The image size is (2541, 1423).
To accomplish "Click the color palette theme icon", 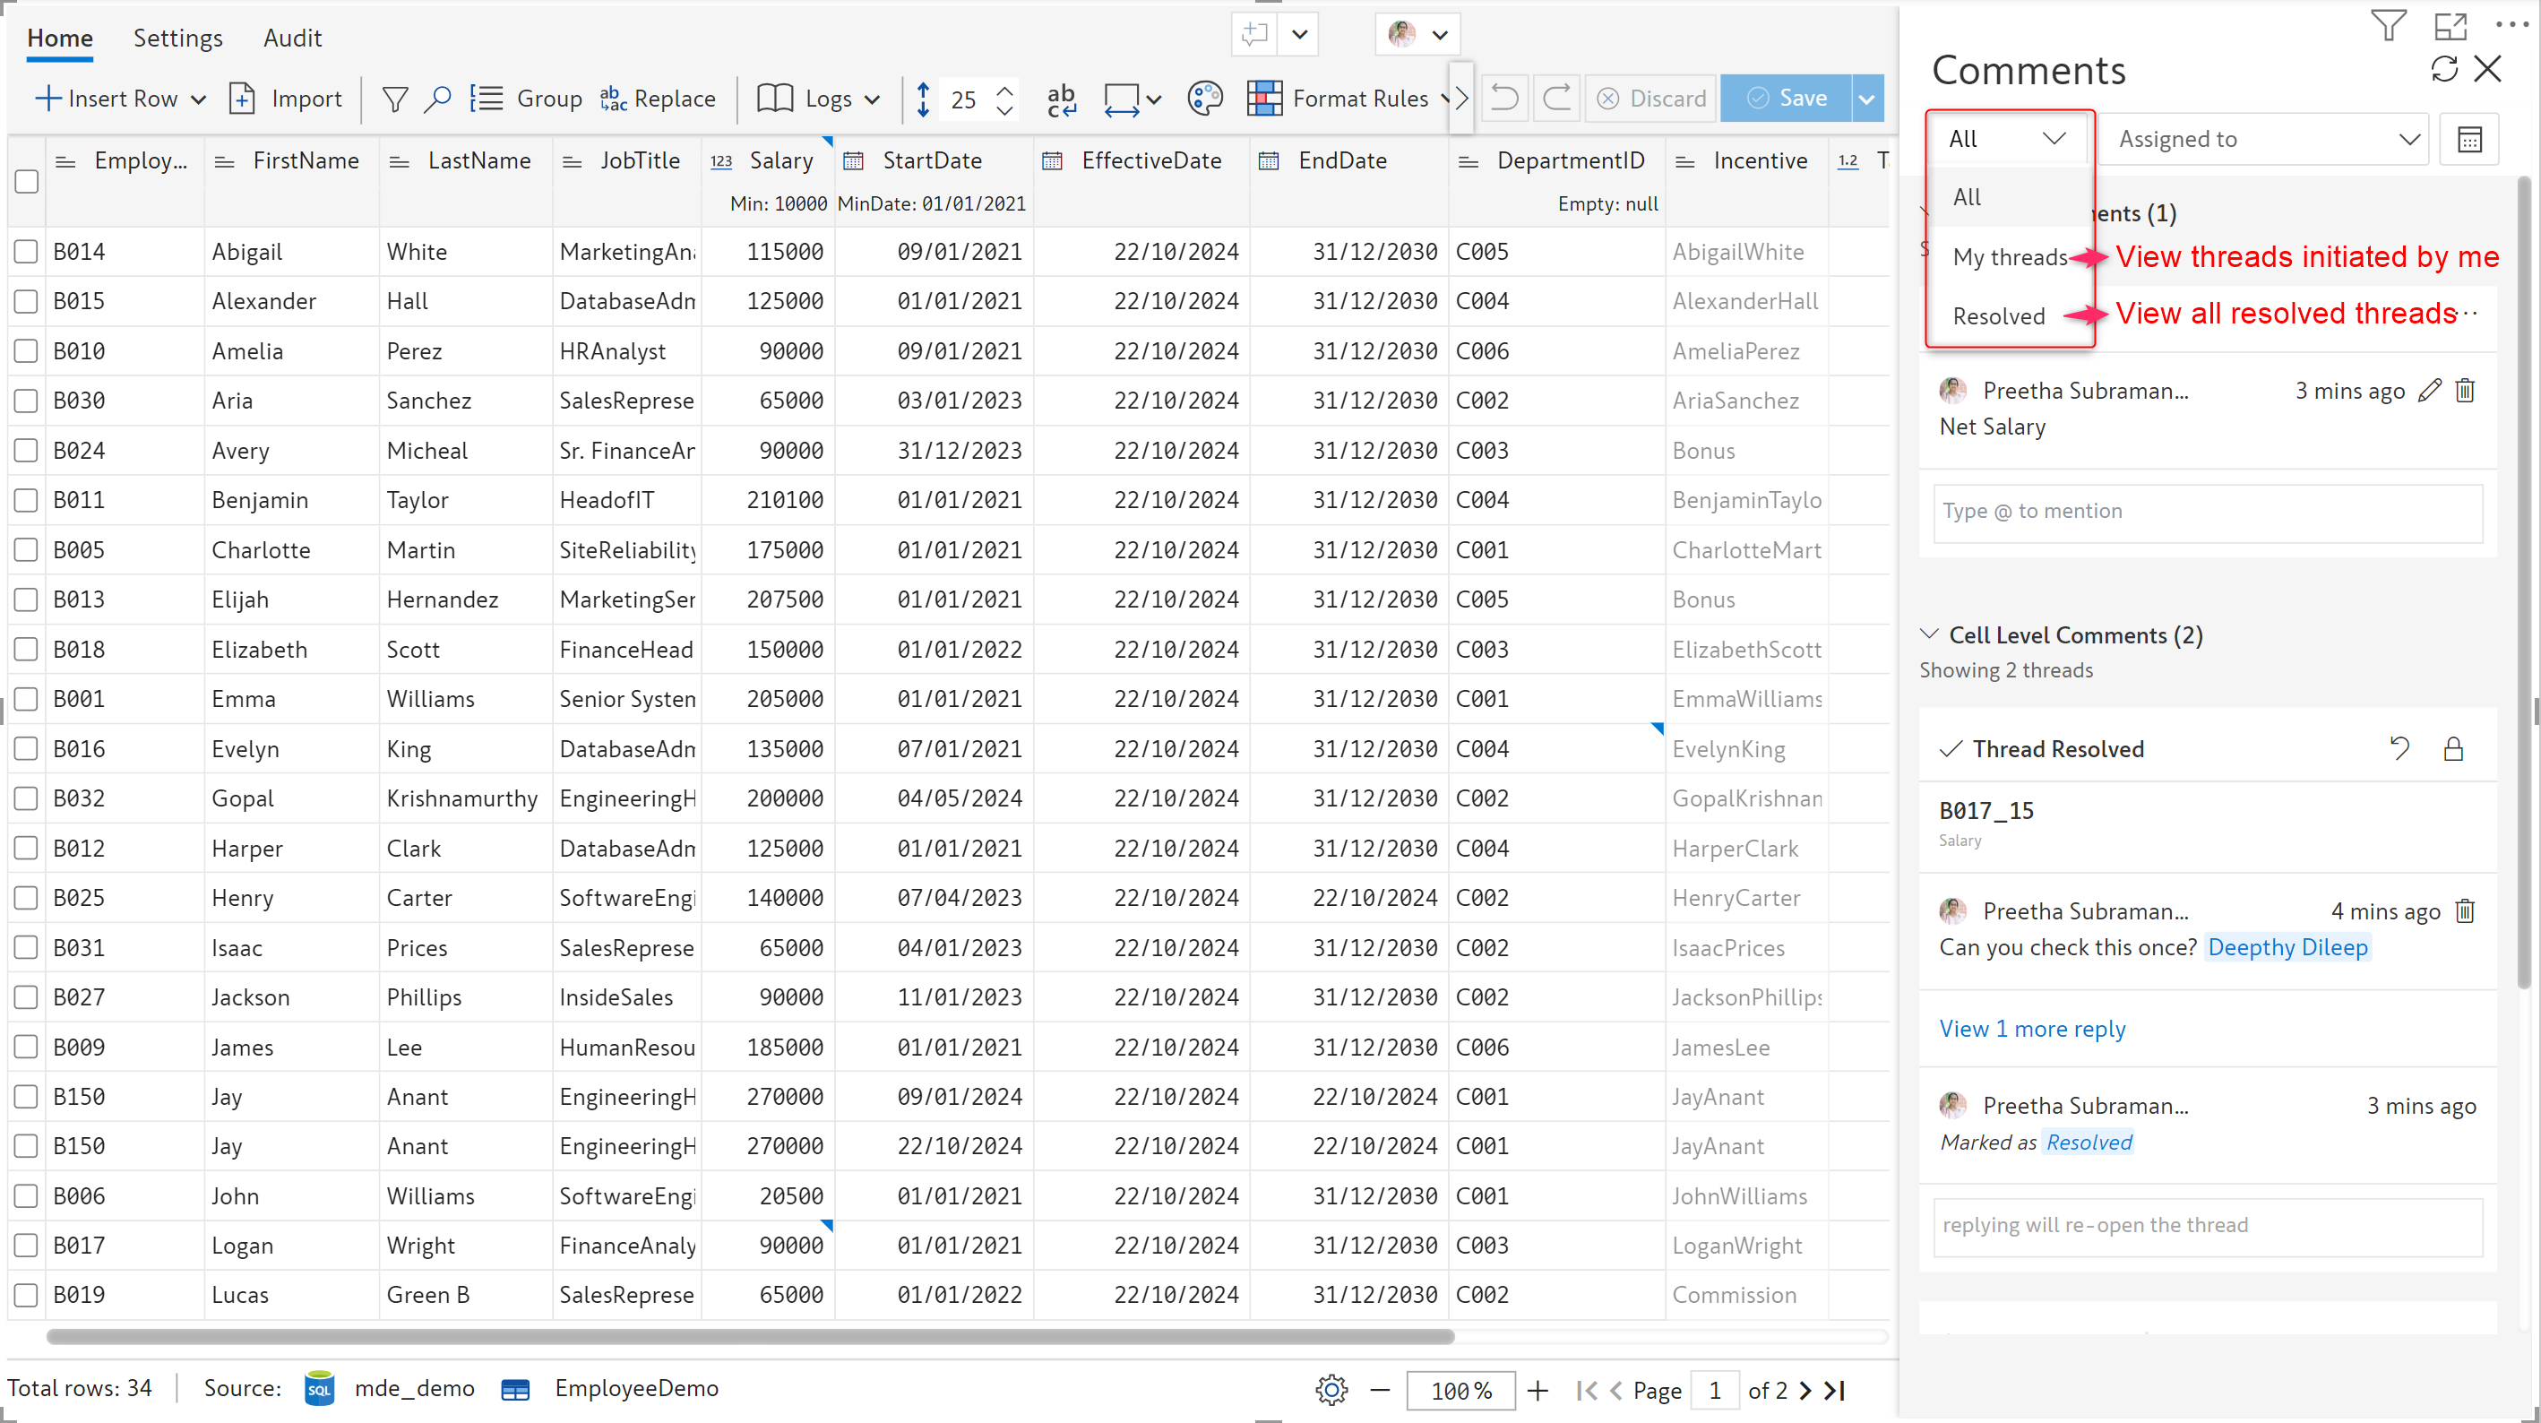I will click(x=1204, y=99).
